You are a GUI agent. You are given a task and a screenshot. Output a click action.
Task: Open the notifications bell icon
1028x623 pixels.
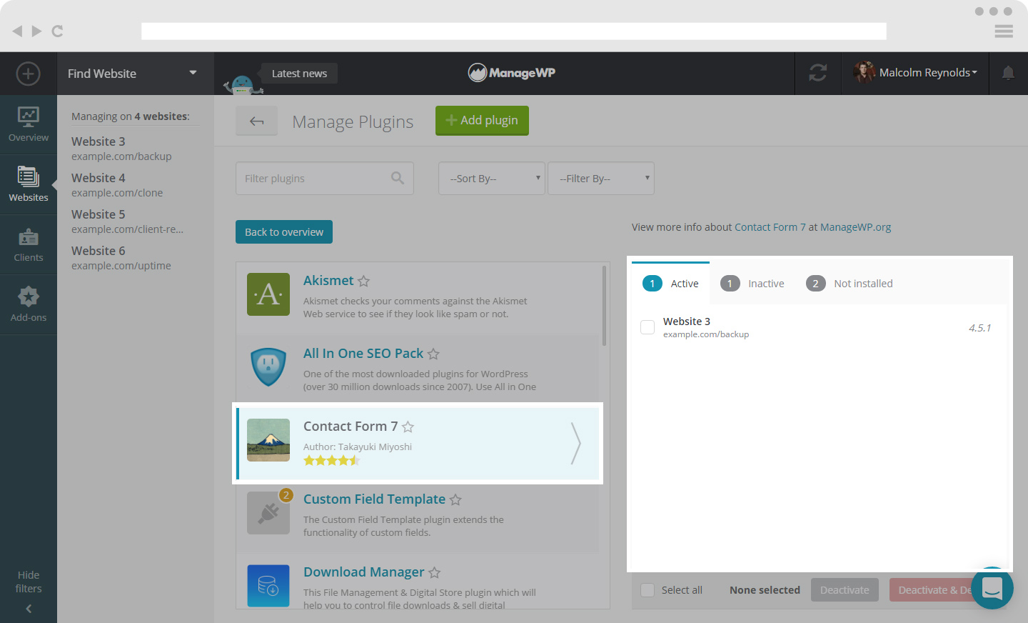pyautogui.click(x=1008, y=73)
